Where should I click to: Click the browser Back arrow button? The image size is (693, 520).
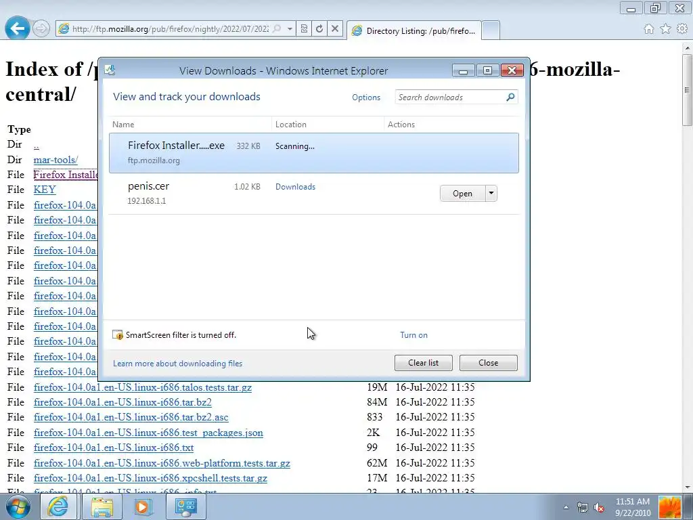pos(17,28)
